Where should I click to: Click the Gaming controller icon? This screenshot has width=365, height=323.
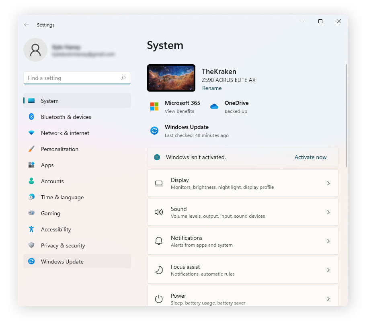(x=32, y=213)
